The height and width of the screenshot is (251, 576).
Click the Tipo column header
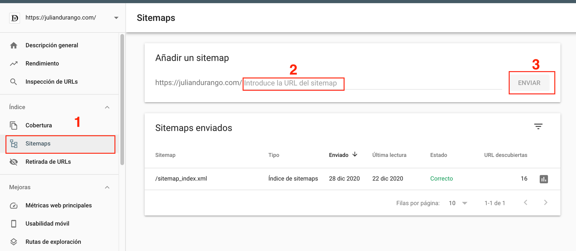[274, 155]
